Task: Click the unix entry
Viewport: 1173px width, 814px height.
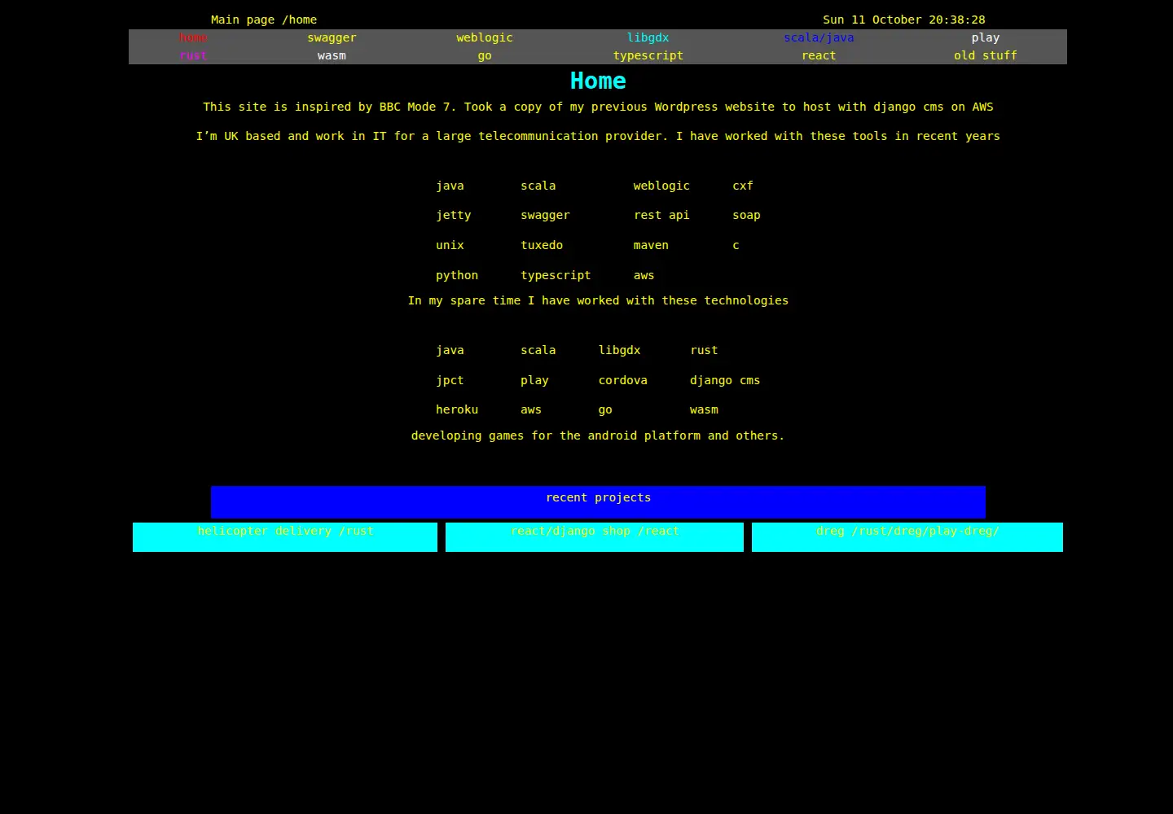Action: (x=450, y=245)
